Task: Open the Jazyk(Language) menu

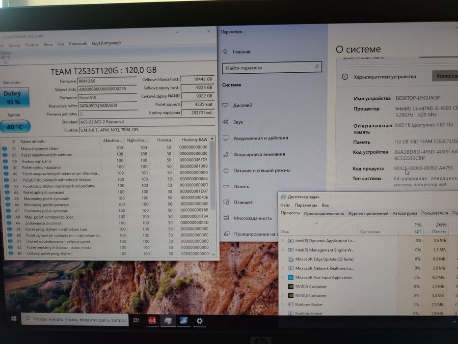Action: [106, 43]
